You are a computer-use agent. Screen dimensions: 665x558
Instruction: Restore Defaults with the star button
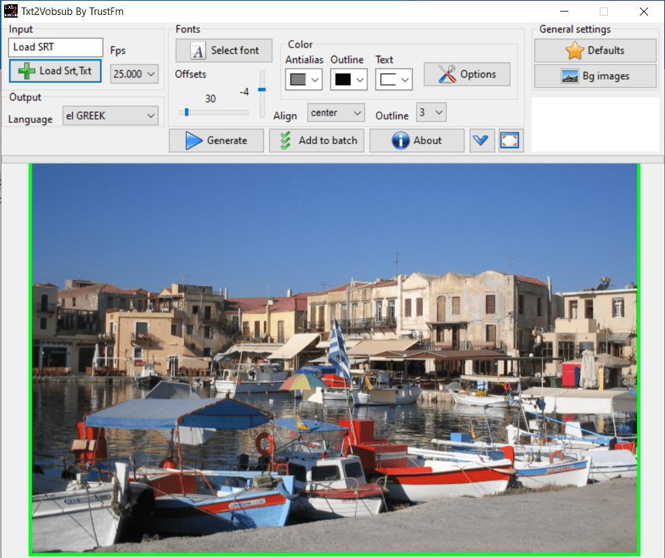coord(594,50)
